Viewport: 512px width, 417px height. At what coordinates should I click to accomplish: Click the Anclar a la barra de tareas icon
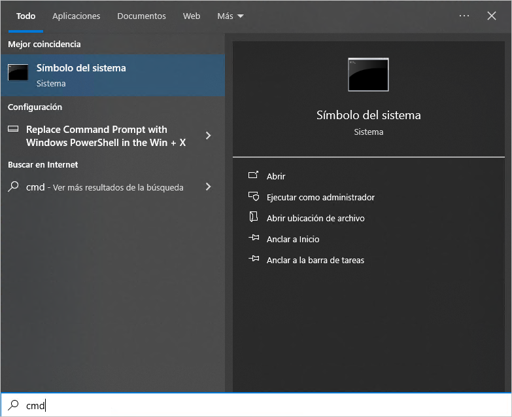[254, 260]
